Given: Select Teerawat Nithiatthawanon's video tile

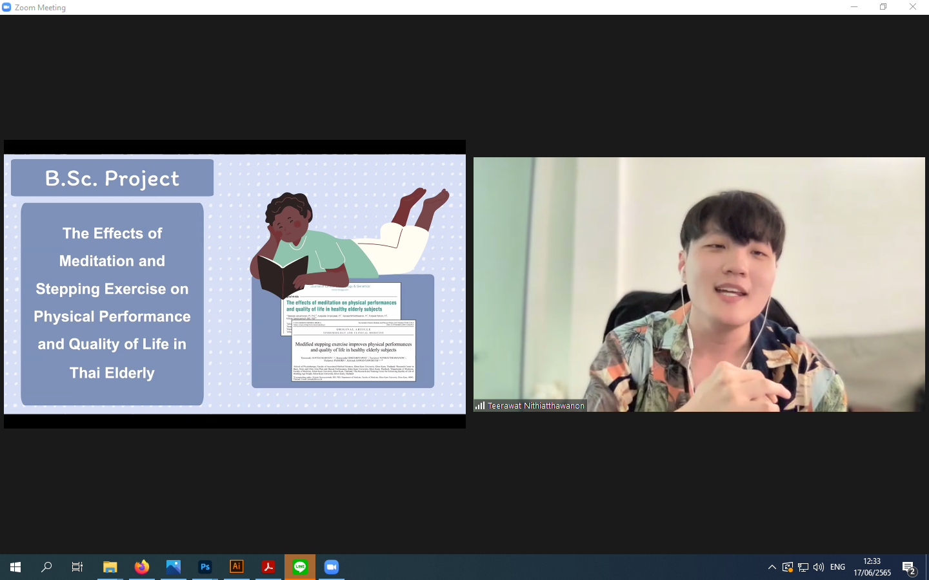Looking at the screenshot, I should point(699,284).
